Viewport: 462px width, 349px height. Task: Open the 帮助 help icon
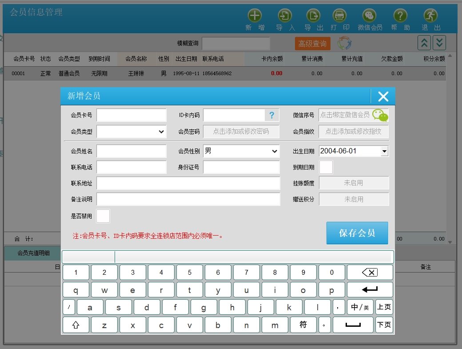(x=400, y=16)
